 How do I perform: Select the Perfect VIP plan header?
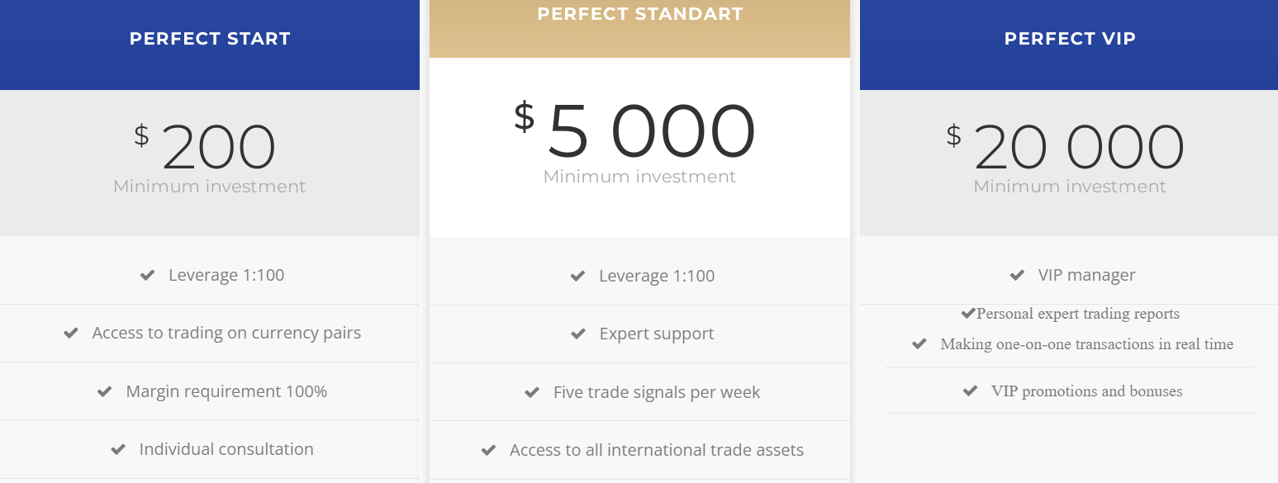pos(1070,39)
